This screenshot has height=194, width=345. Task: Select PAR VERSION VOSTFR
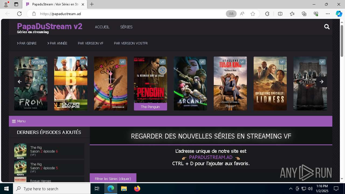click(x=131, y=43)
